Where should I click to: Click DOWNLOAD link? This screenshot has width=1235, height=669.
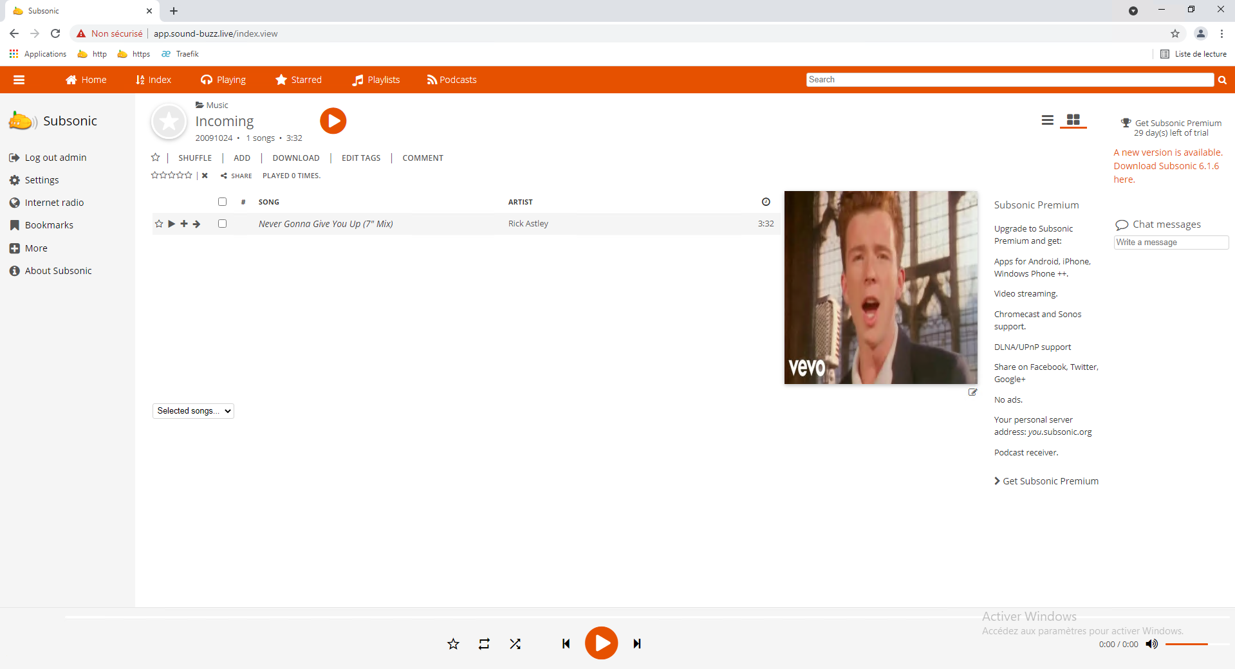[x=296, y=158]
